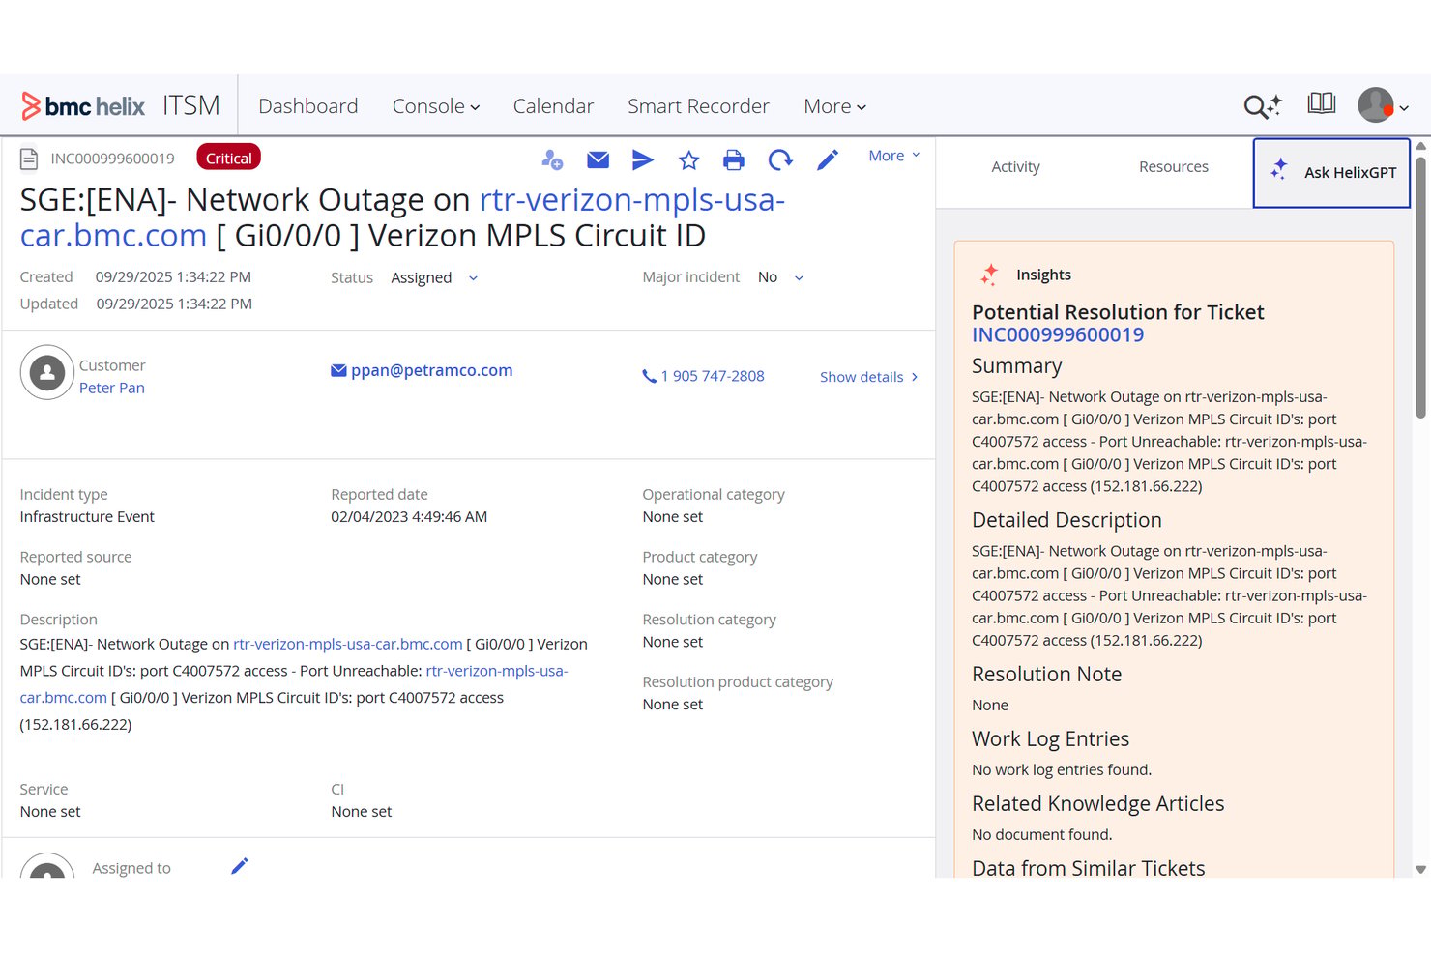This screenshot has height=954, width=1431.
Task: Click the Operational category None set value
Action: 673,517
